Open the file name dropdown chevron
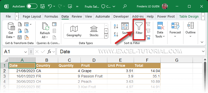 (x=114, y=6)
